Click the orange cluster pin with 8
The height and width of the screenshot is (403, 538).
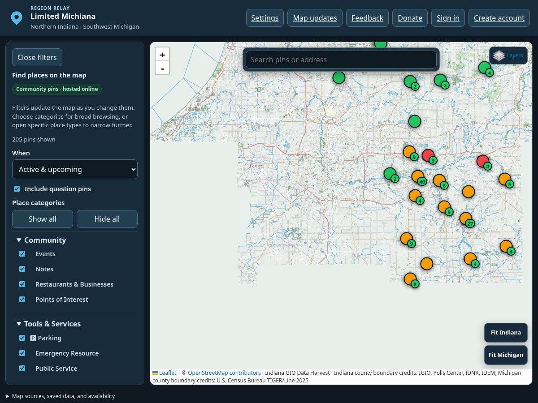(x=410, y=279)
